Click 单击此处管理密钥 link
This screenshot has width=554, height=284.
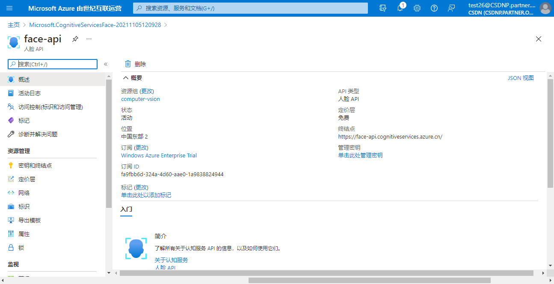(x=360, y=155)
